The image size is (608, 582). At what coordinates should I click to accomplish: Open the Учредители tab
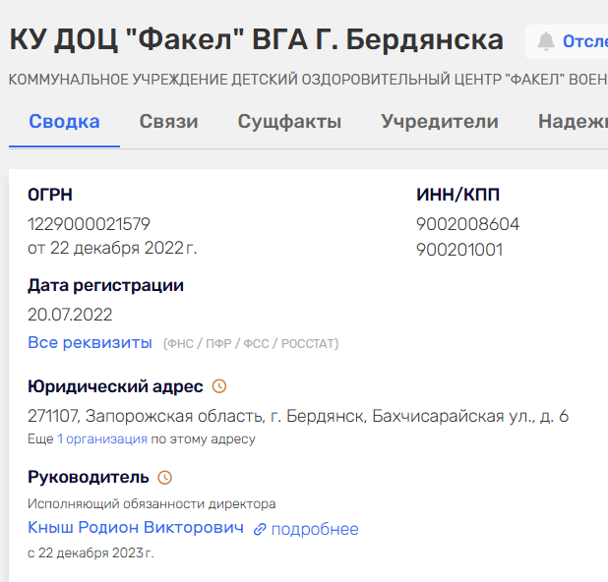click(x=440, y=122)
